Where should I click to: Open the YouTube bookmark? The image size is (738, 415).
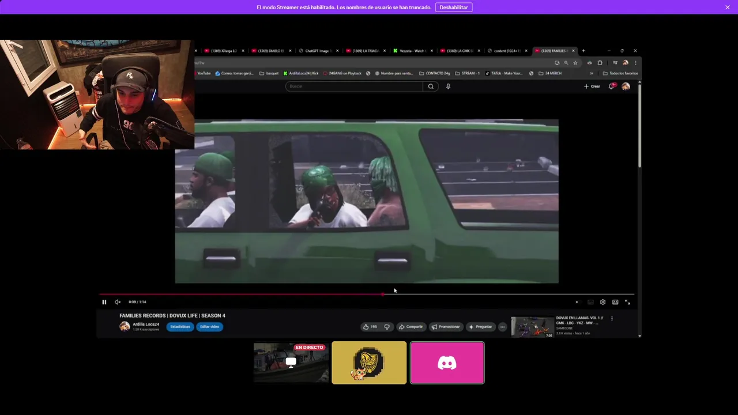[204, 73]
